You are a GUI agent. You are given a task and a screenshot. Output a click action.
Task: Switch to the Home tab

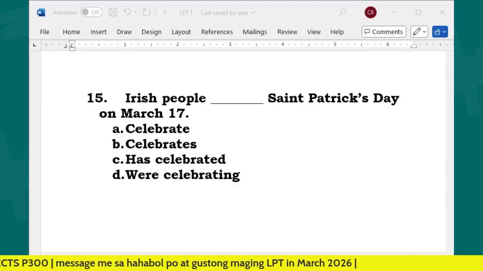tap(71, 32)
